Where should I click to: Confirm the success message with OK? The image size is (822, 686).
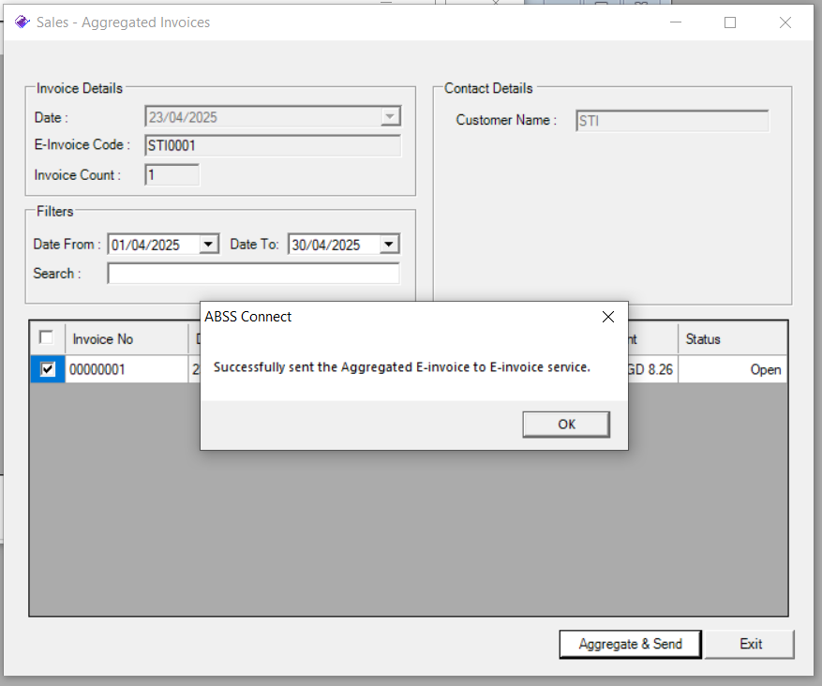pos(566,424)
